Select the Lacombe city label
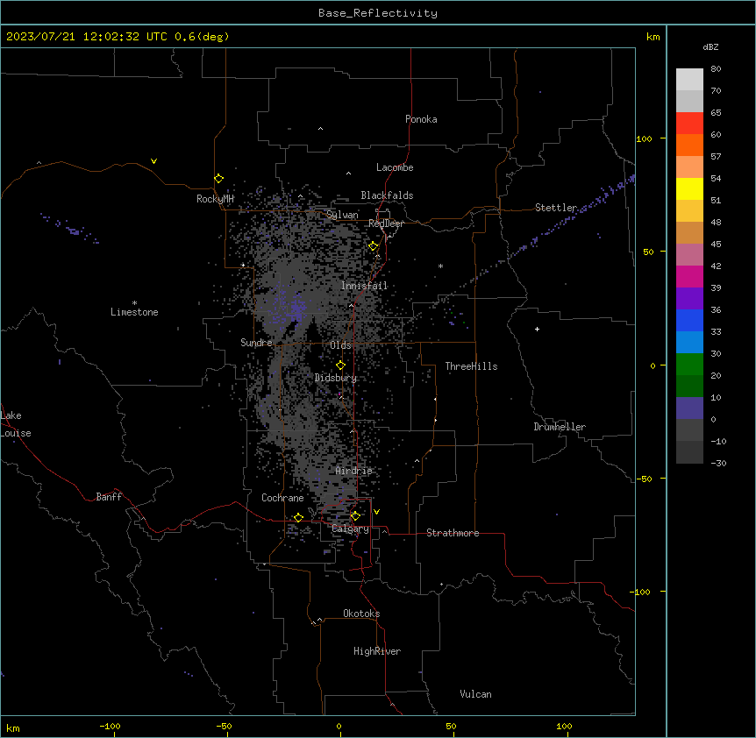The height and width of the screenshot is (738, 756). click(395, 167)
